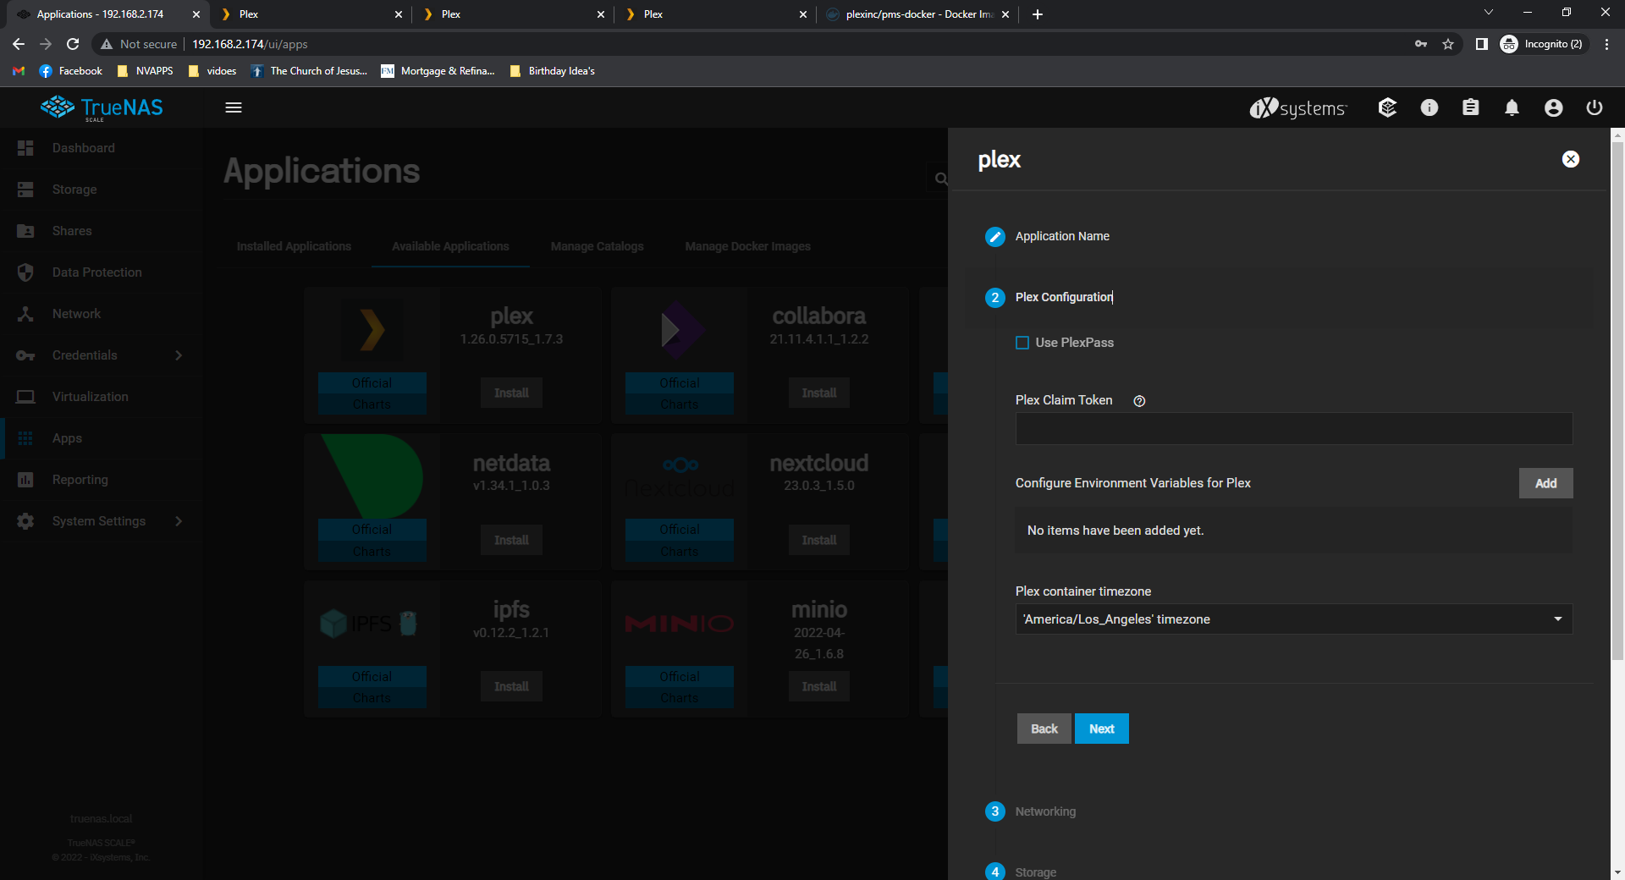Expand the Credentials submenu chevron
Screen dimensions: 1625x880
tap(179, 355)
